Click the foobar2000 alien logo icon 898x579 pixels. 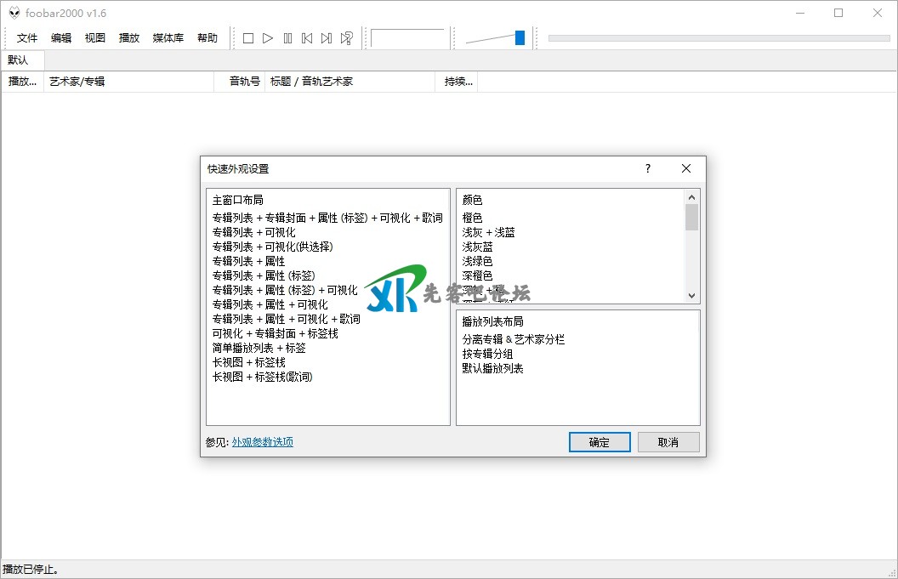tap(14, 13)
